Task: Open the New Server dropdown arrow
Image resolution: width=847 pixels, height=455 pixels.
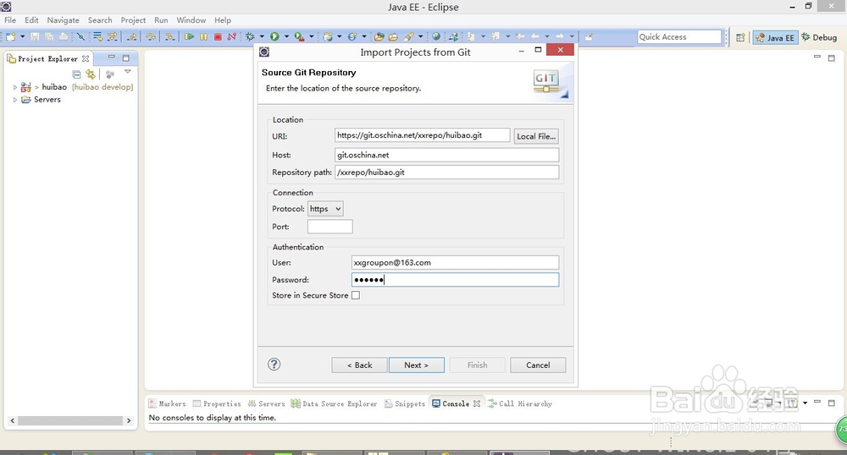Action: (340, 36)
